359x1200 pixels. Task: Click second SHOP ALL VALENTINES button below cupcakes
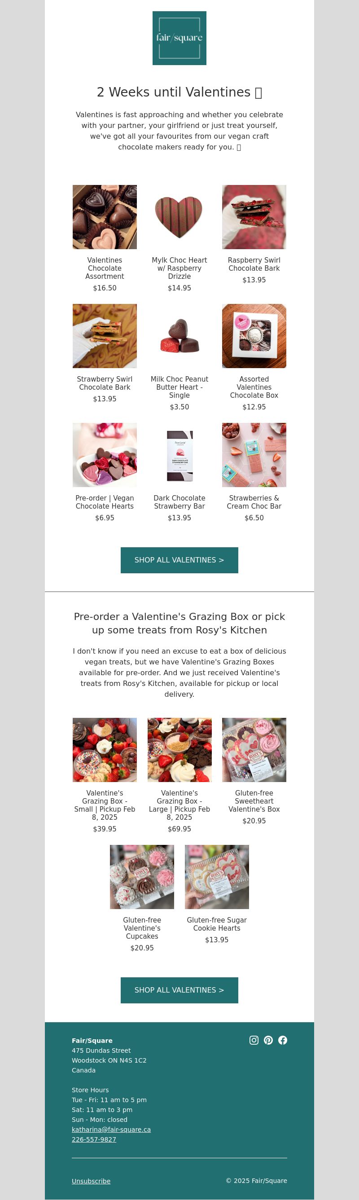tap(179, 990)
